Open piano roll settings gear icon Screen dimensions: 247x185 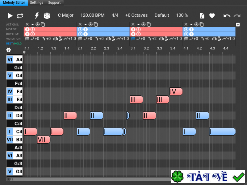(x=9, y=50)
